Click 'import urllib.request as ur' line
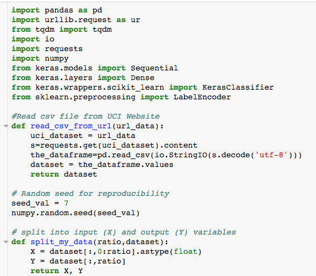This screenshot has width=316, height=276. click(x=76, y=20)
